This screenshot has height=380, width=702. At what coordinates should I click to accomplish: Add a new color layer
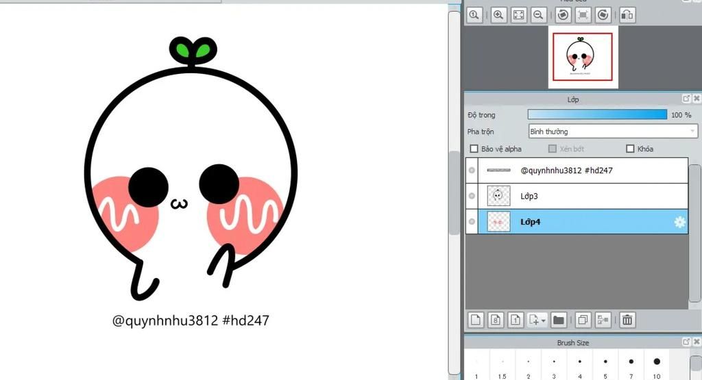click(476, 320)
